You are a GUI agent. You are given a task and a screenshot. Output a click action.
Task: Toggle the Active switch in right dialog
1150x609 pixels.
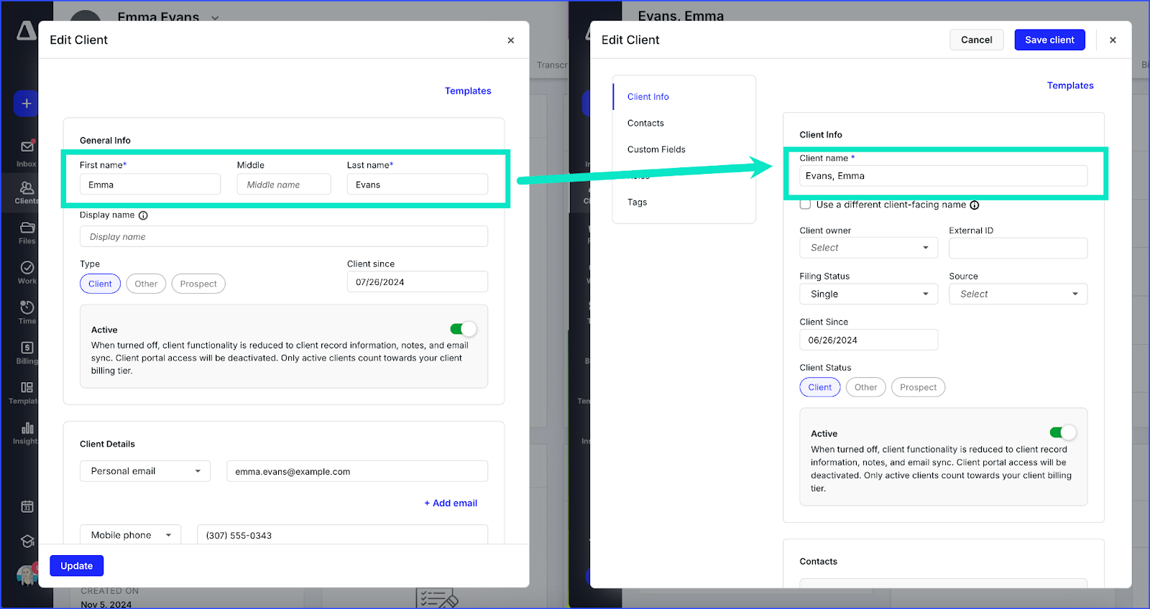point(1062,432)
